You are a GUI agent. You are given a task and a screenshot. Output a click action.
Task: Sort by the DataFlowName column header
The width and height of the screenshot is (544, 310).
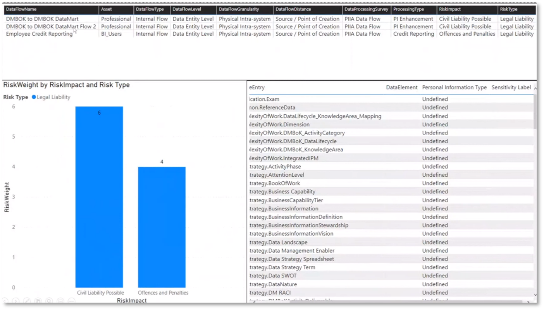pos(21,9)
